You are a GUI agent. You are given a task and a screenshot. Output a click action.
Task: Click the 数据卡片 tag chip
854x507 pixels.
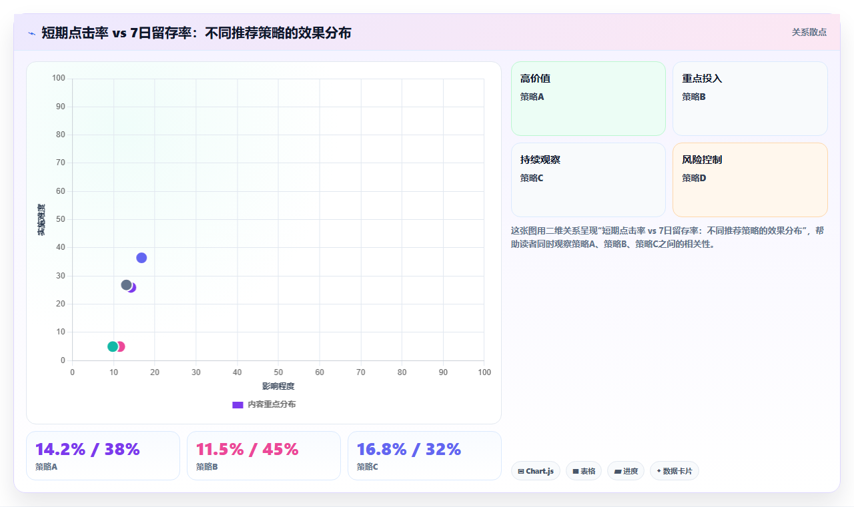point(675,471)
